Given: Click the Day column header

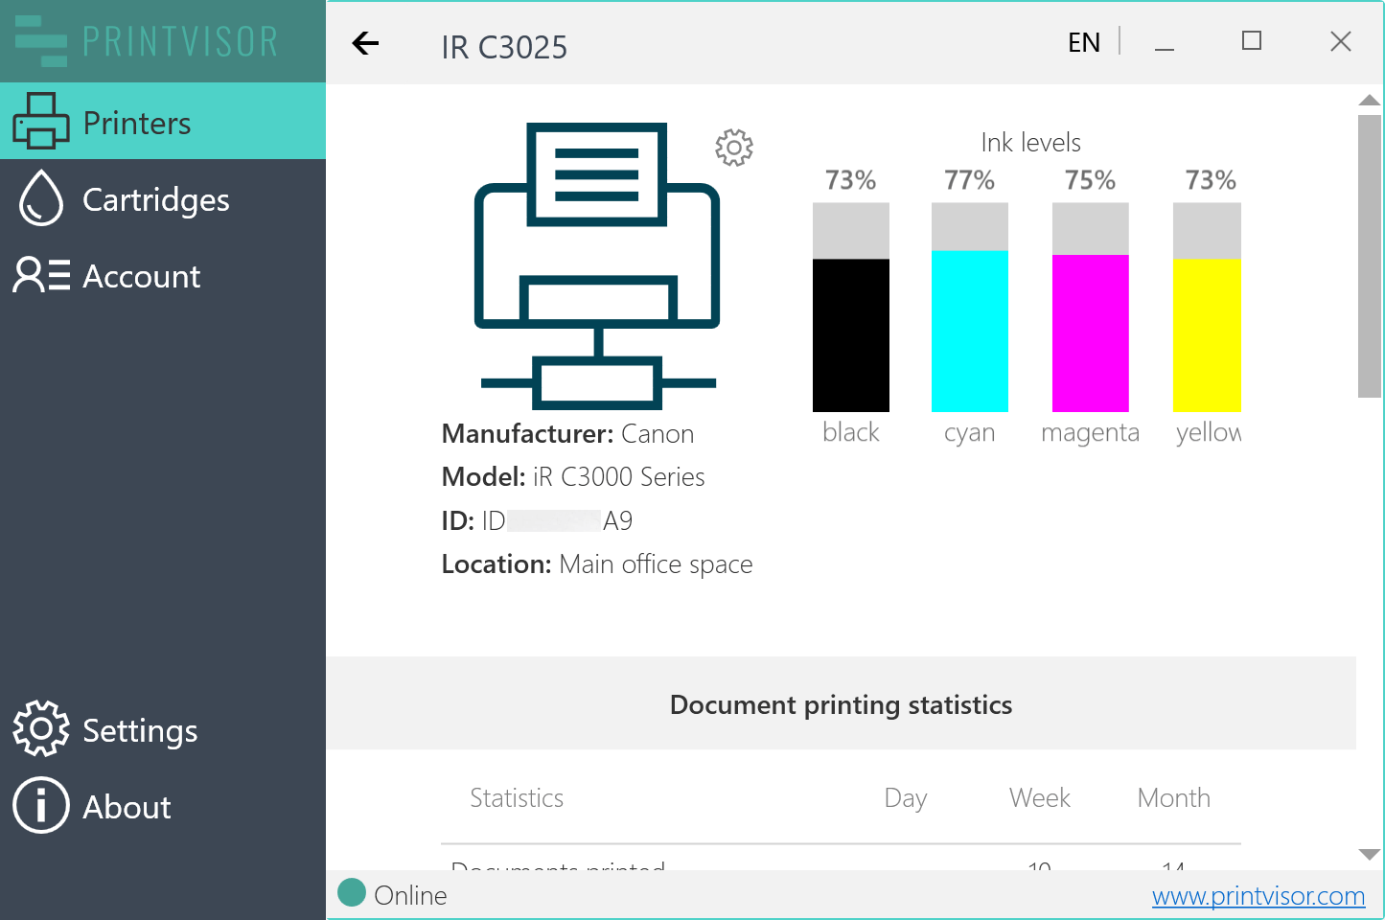Looking at the screenshot, I should [905, 798].
